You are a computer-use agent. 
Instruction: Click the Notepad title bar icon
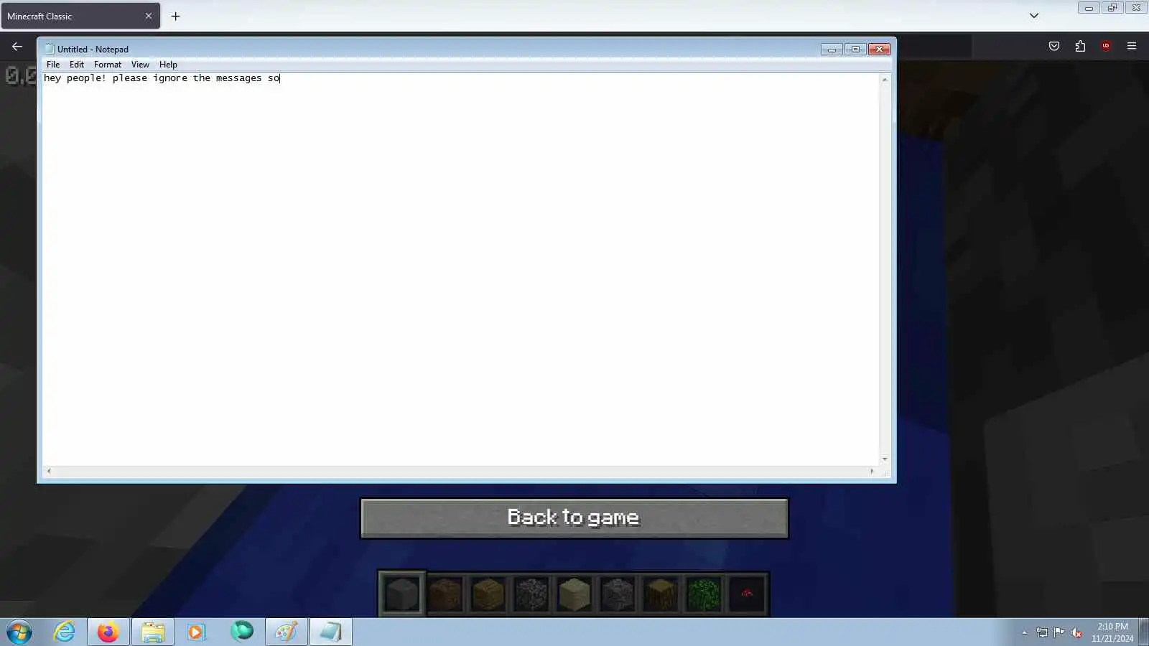click(x=50, y=49)
